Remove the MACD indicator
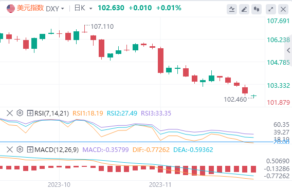 (x=10, y=149)
